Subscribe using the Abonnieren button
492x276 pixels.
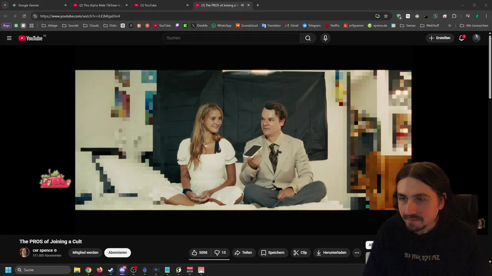(x=118, y=253)
